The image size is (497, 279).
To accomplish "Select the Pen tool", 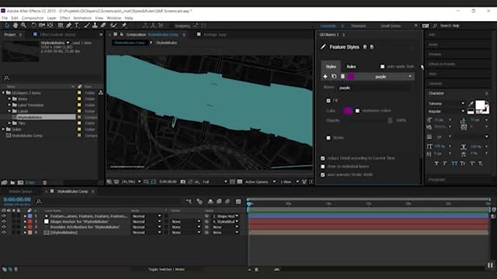I will pos(68,26).
